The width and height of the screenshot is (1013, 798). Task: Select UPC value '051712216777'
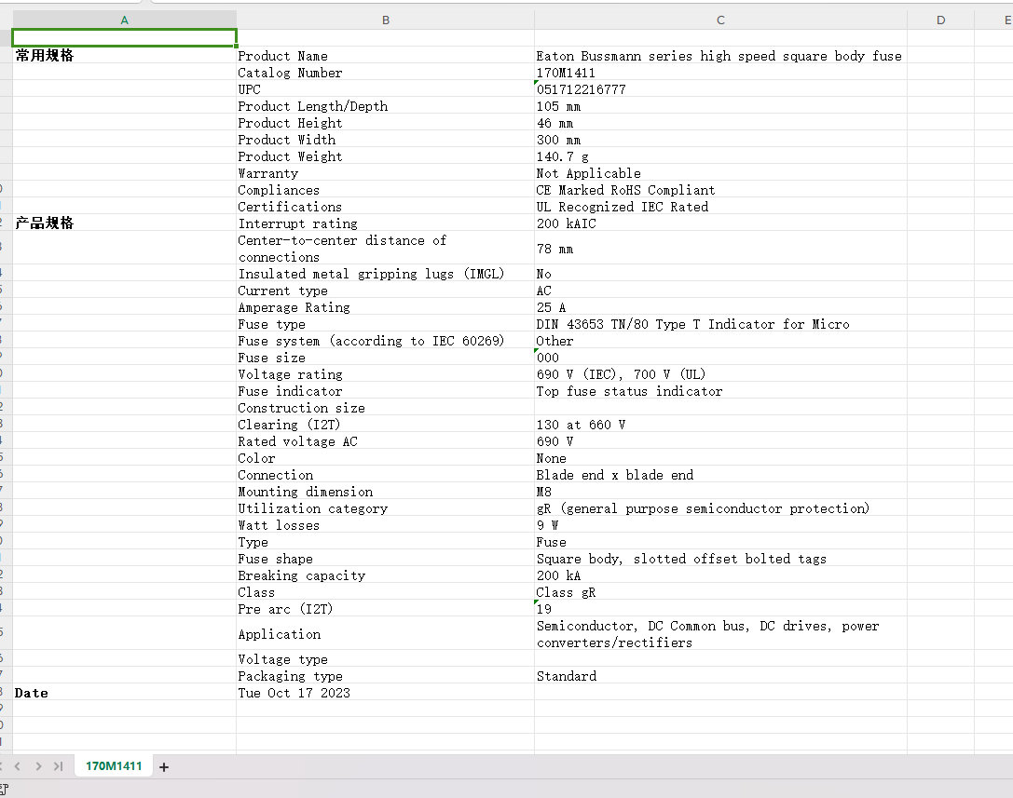[x=721, y=89]
